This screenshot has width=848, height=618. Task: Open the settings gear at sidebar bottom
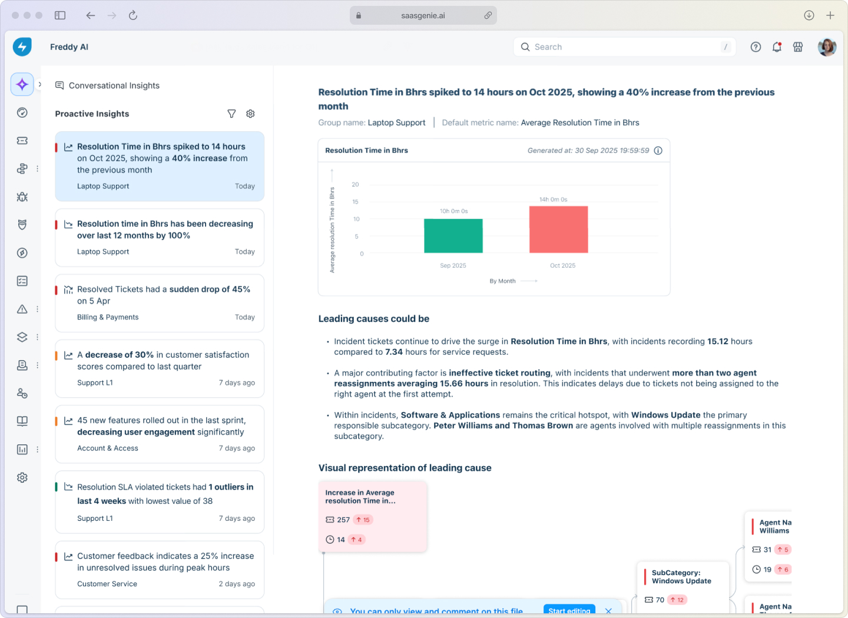point(22,477)
